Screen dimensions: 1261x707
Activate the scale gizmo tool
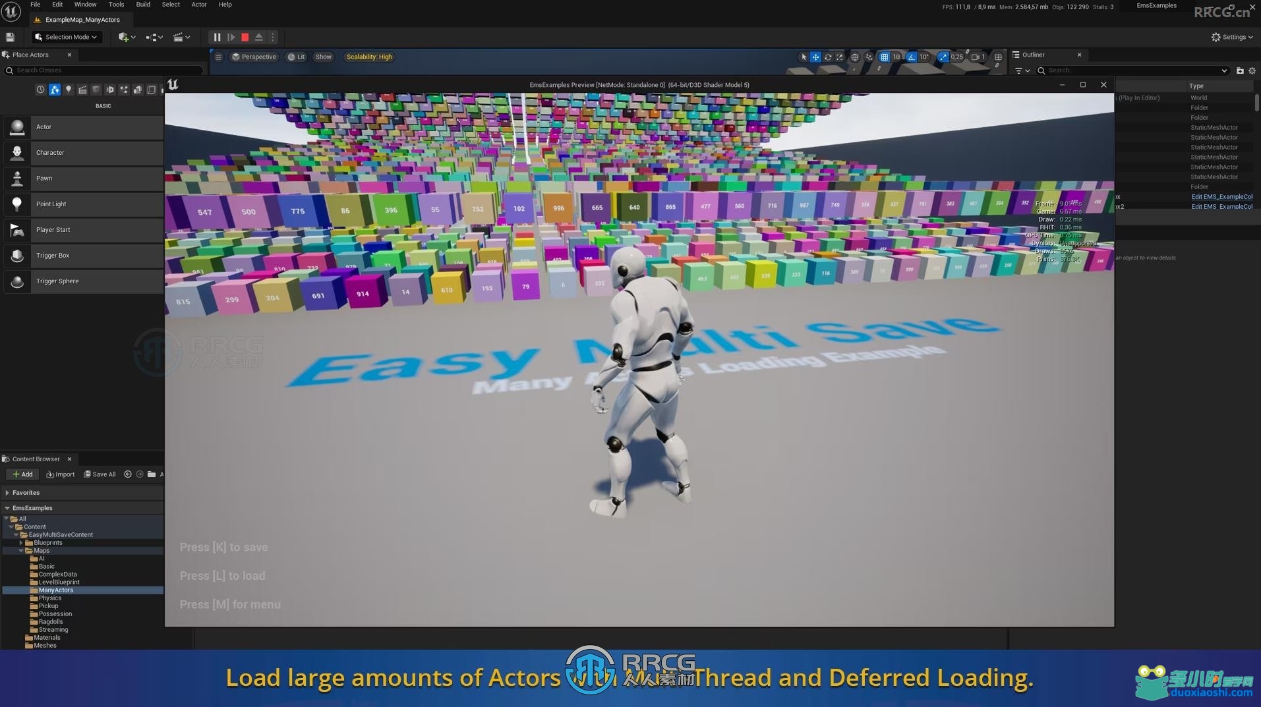[x=840, y=57]
